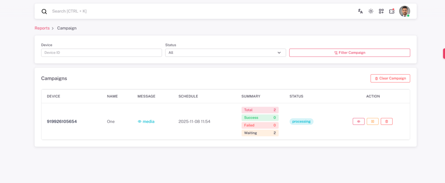The height and width of the screenshot is (183, 445).
Task: Click the SCHEDULE column header
Action: 188,96
